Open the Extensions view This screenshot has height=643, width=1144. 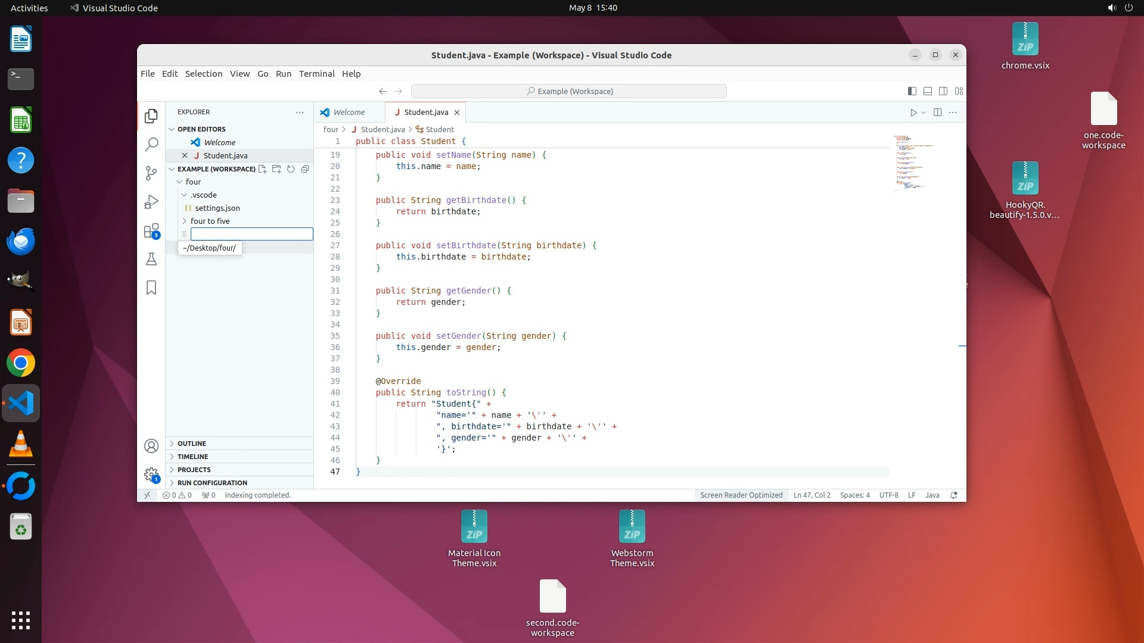tap(151, 231)
